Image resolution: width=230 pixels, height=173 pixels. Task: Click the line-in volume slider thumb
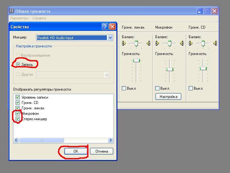pyautogui.click(x=136, y=60)
